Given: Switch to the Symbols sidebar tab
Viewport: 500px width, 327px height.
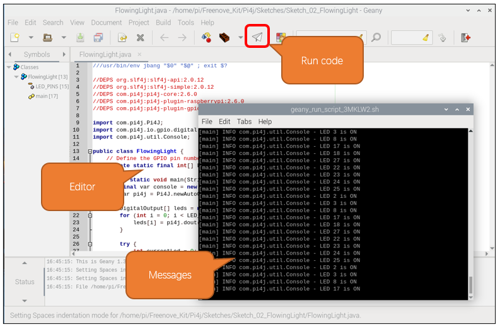Looking at the screenshot, I should click(x=37, y=54).
